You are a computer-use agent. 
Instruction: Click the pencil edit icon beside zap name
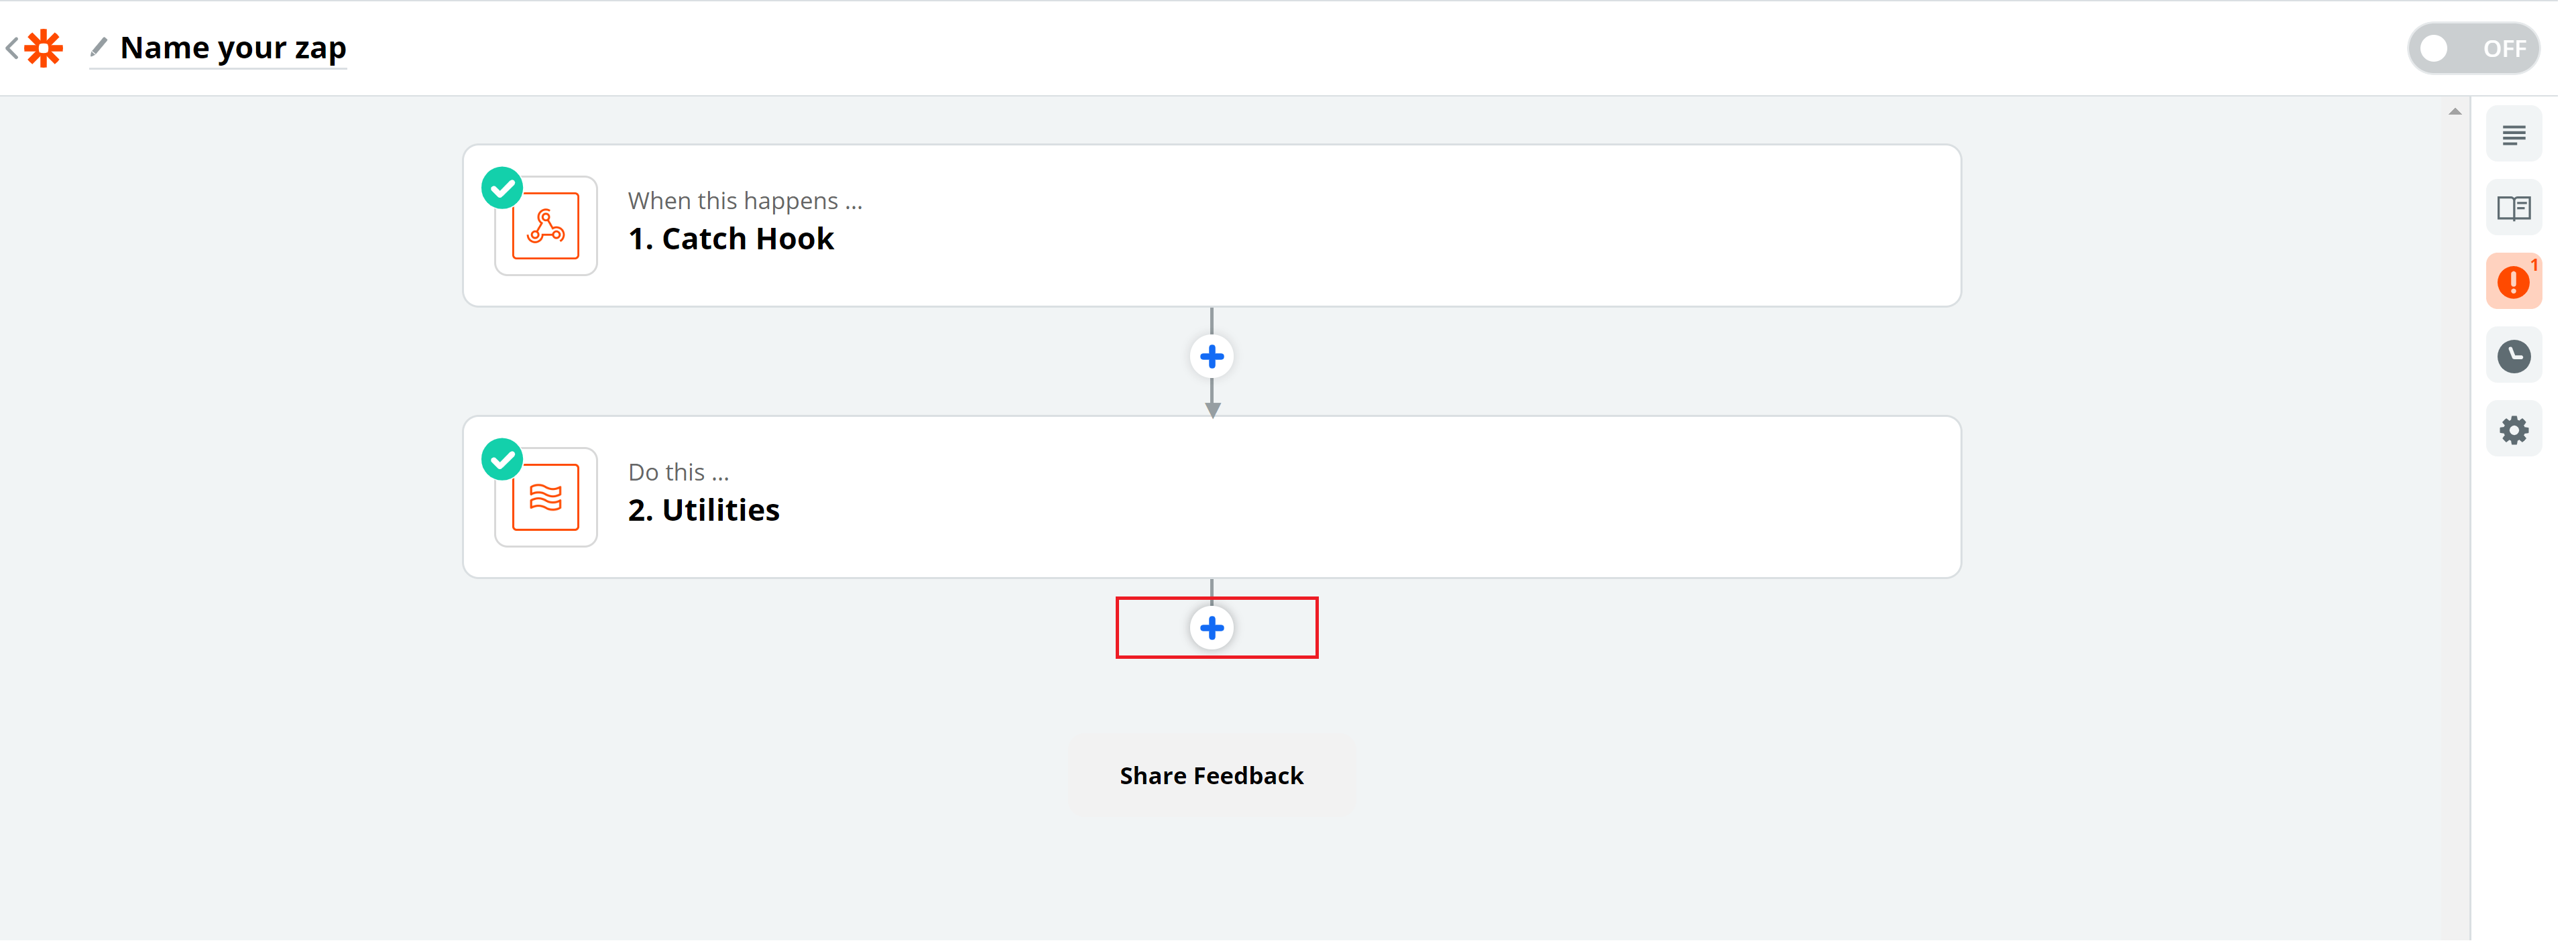pyautogui.click(x=99, y=47)
